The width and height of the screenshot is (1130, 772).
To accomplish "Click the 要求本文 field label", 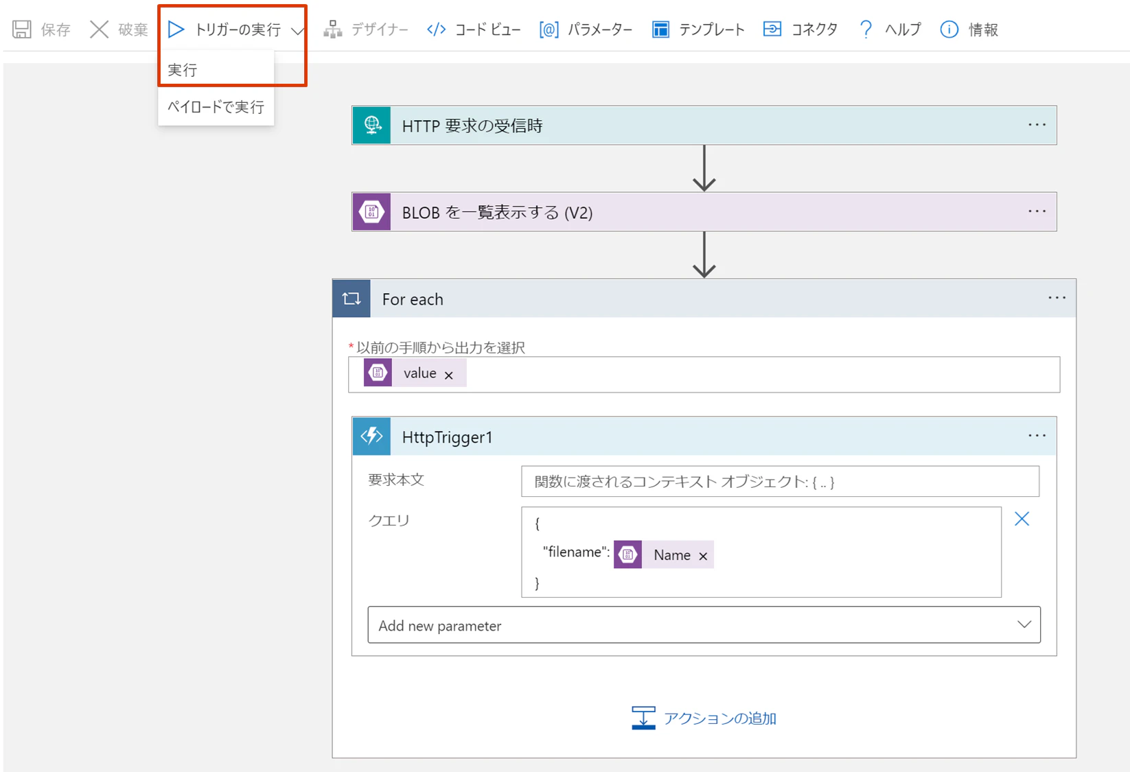I will (396, 480).
